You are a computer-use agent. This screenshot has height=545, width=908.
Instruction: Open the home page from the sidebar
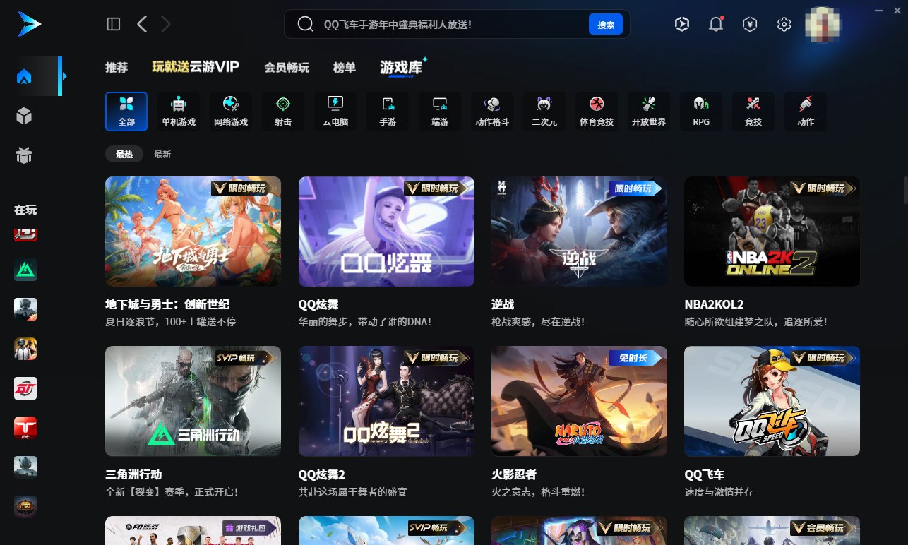coord(25,76)
